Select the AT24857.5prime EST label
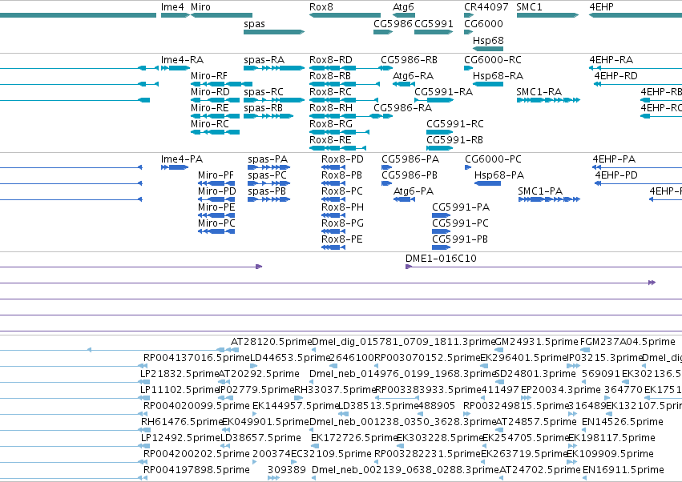The width and height of the screenshot is (682, 482). tap(536, 422)
